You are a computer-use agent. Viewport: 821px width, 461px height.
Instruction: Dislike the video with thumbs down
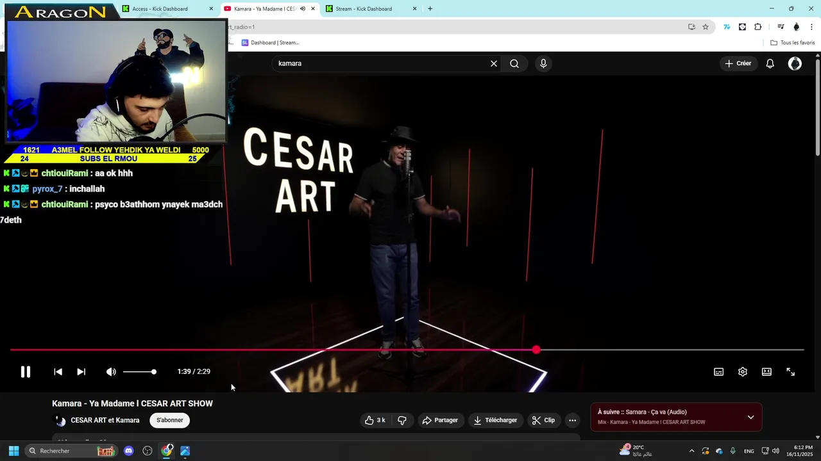pos(402,420)
